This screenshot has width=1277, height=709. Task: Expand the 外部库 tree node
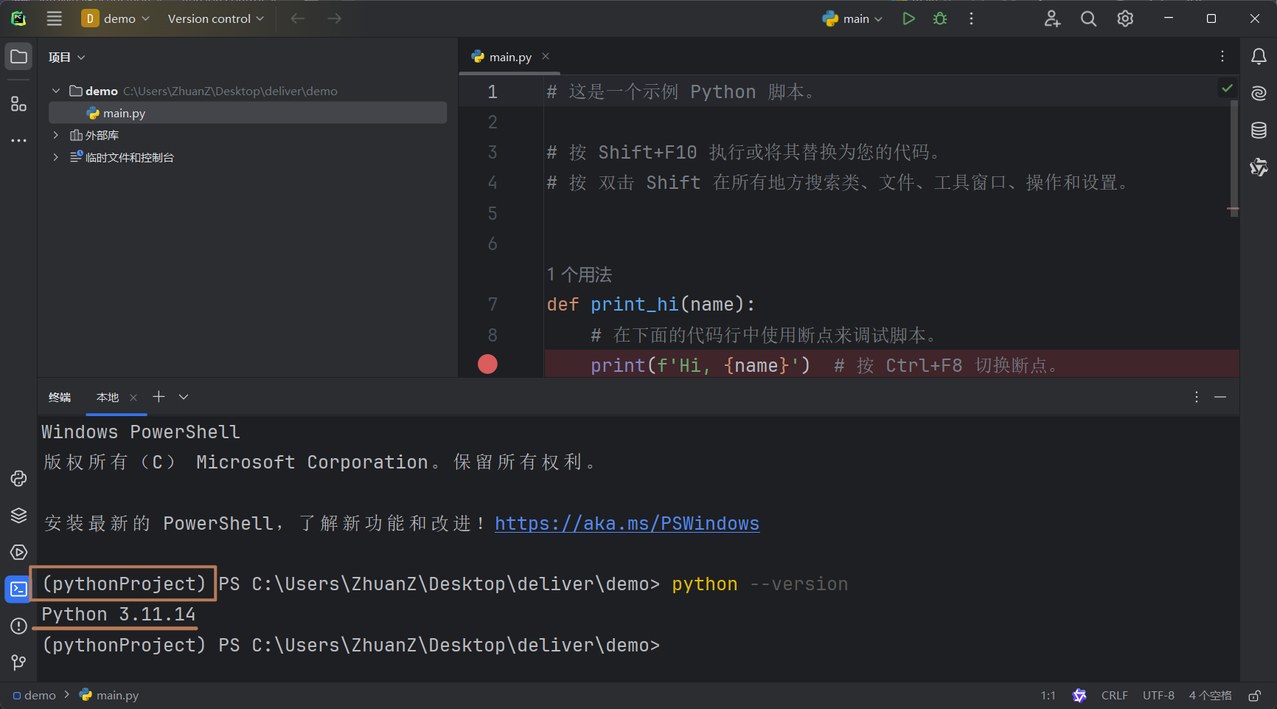(x=56, y=135)
